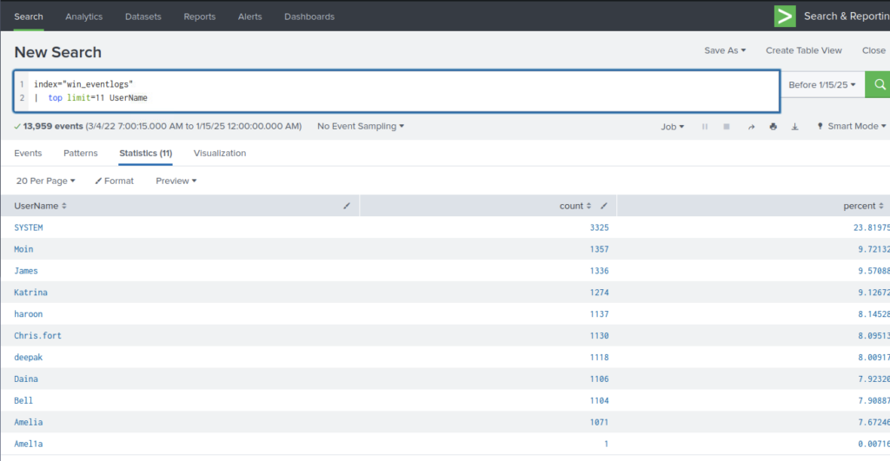
Task: Click the pencil edit icon on the count column
Action: pyautogui.click(x=604, y=206)
